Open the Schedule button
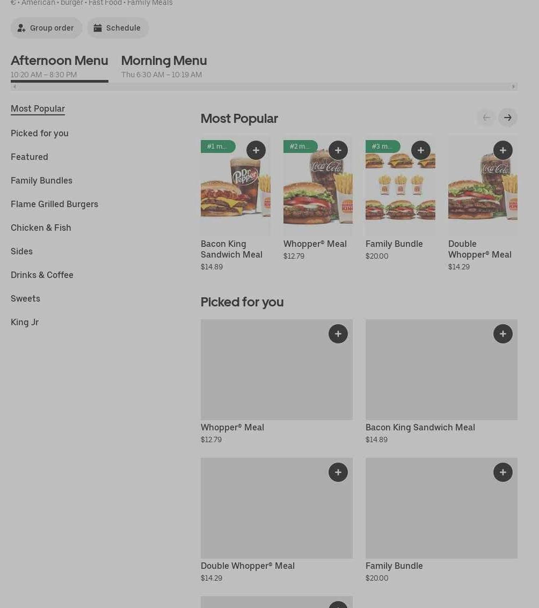The height and width of the screenshot is (608, 539). pyautogui.click(x=118, y=28)
